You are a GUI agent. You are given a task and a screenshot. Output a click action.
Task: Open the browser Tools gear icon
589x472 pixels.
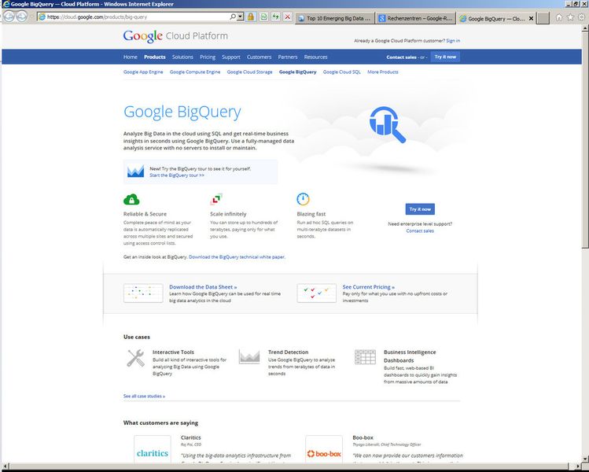click(582, 17)
